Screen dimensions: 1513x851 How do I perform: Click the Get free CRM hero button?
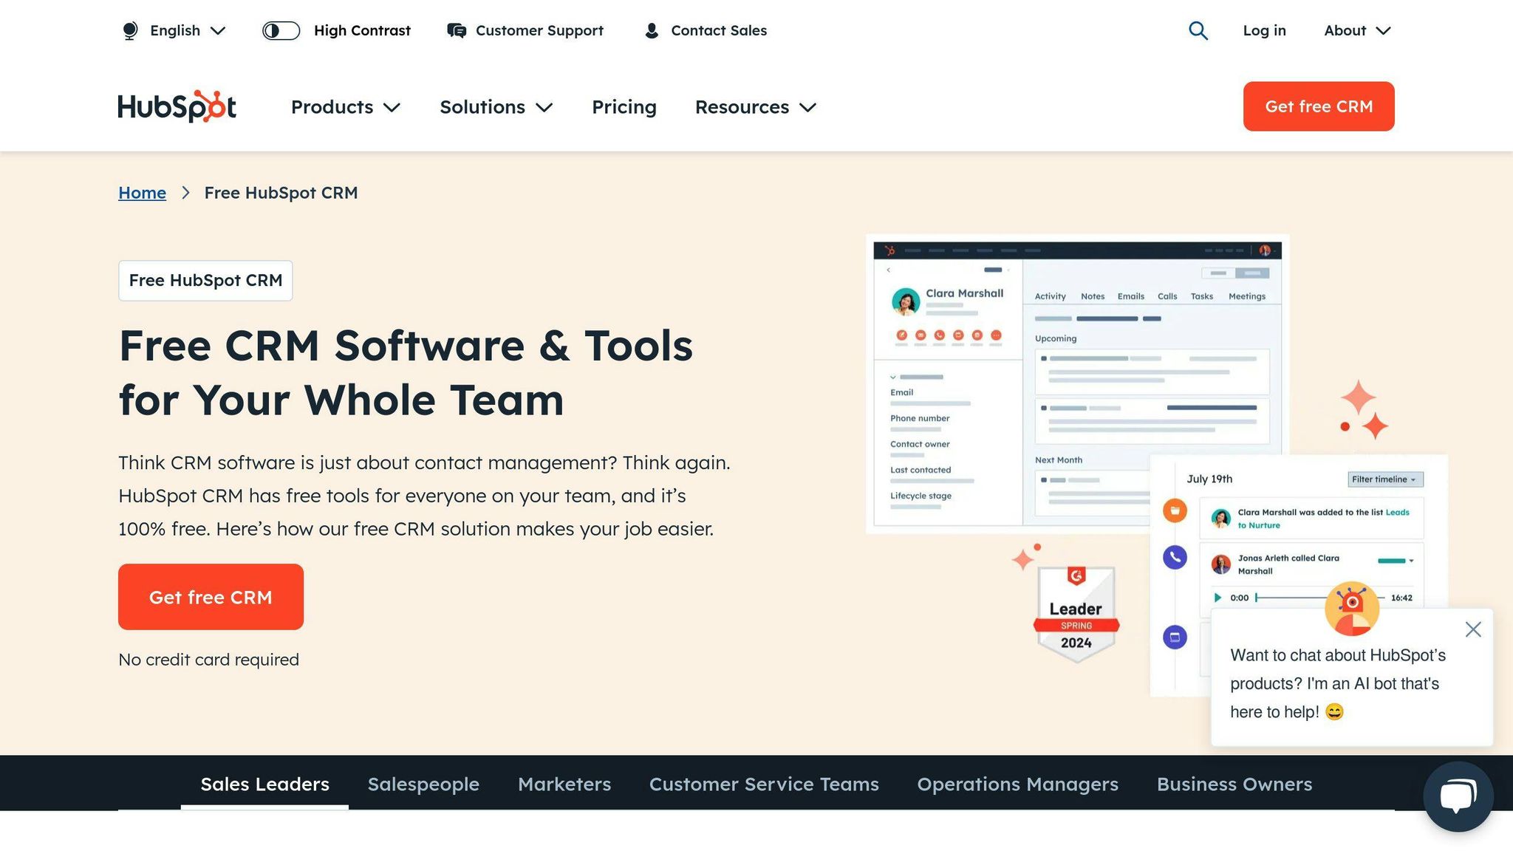pos(211,597)
